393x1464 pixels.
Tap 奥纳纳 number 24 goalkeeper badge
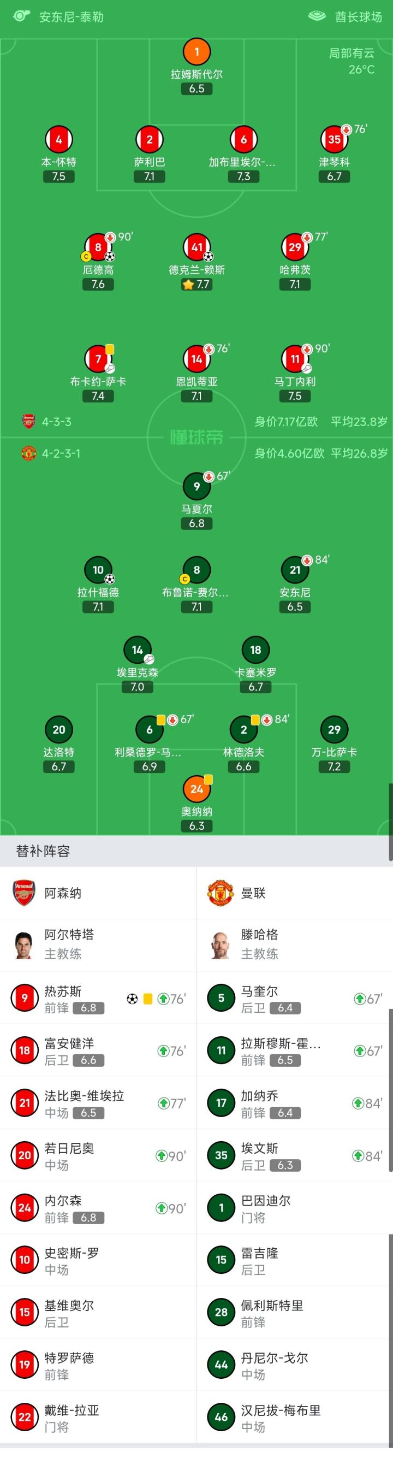[x=196, y=789]
